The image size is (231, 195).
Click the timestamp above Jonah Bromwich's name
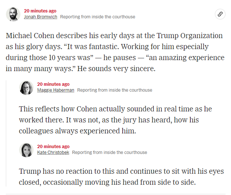(x=40, y=11)
